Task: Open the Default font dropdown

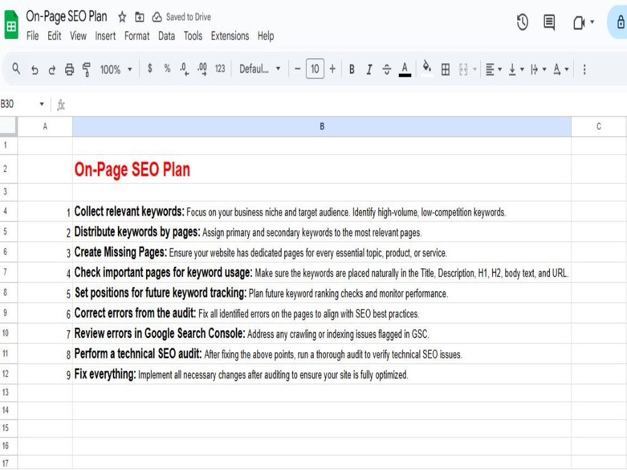Action: pyautogui.click(x=260, y=69)
